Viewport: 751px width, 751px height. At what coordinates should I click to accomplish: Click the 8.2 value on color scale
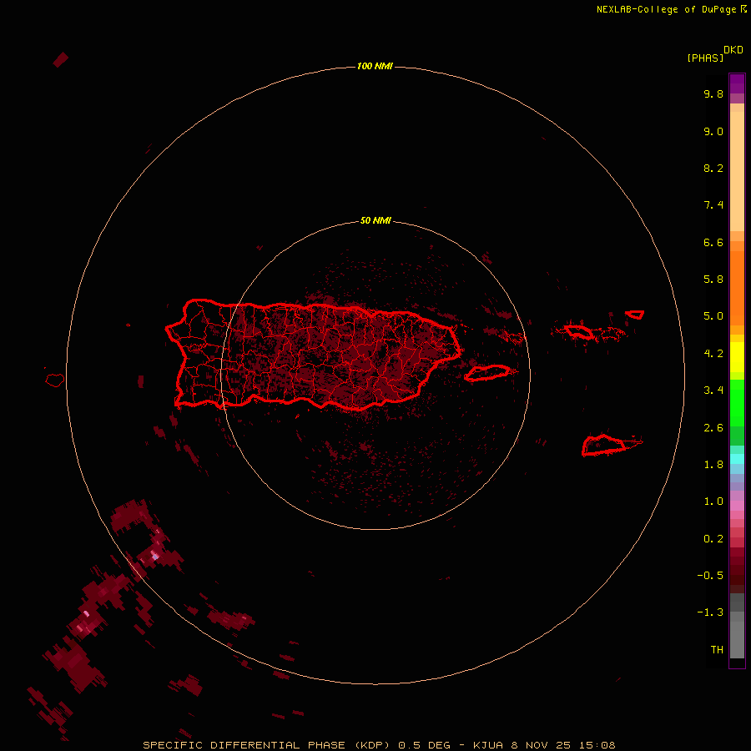click(x=713, y=168)
